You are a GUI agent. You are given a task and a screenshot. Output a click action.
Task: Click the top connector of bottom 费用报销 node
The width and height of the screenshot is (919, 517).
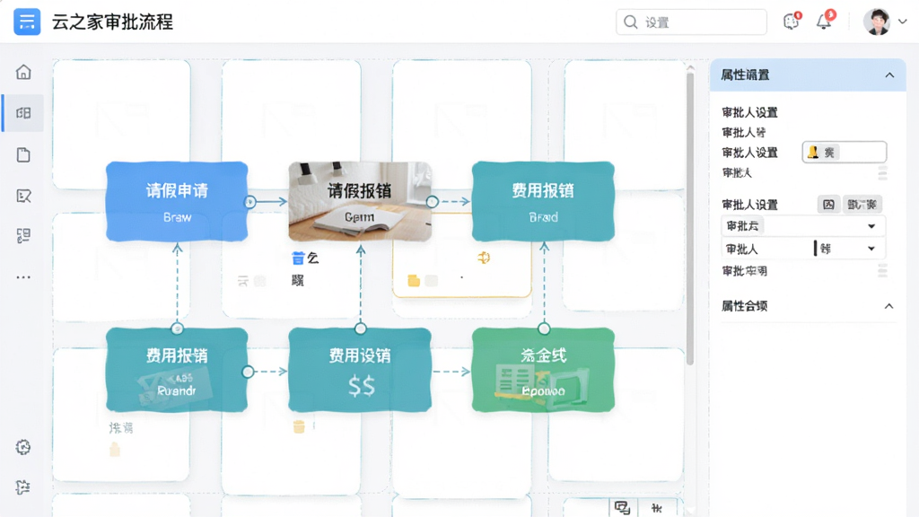click(x=177, y=329)
